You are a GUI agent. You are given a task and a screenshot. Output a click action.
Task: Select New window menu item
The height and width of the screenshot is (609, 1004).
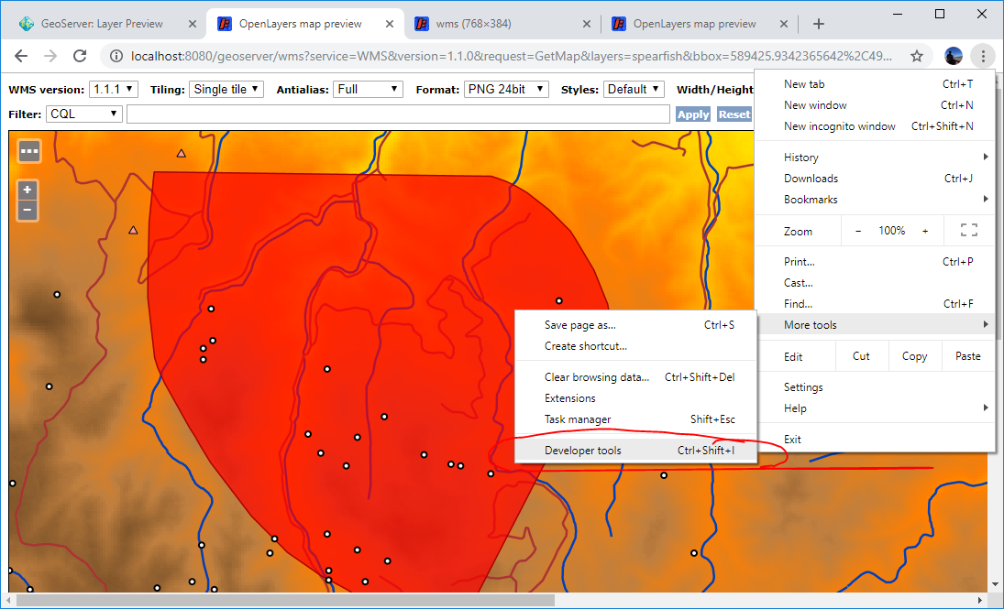(x=875, y=105)
